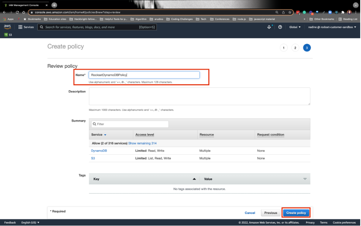Open the English (US) language selector
The image size is (361, 226).
pyautogui.click(x=30, y=222)
